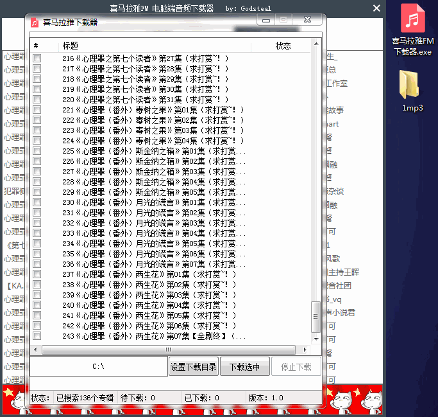The width and height of the screenshot is (438, 417).
Task: Click the horizontal scrollbar left arrow
Action: point(37,350)
